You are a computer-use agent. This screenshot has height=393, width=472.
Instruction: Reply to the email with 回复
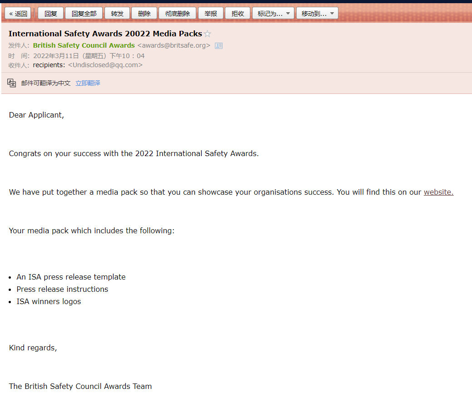pyautogui.click(x=50, y=14)
